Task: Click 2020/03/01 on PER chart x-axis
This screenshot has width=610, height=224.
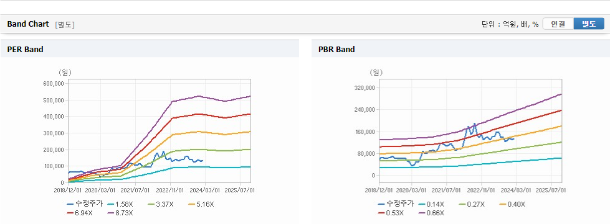Action: (x=101, y=190)
